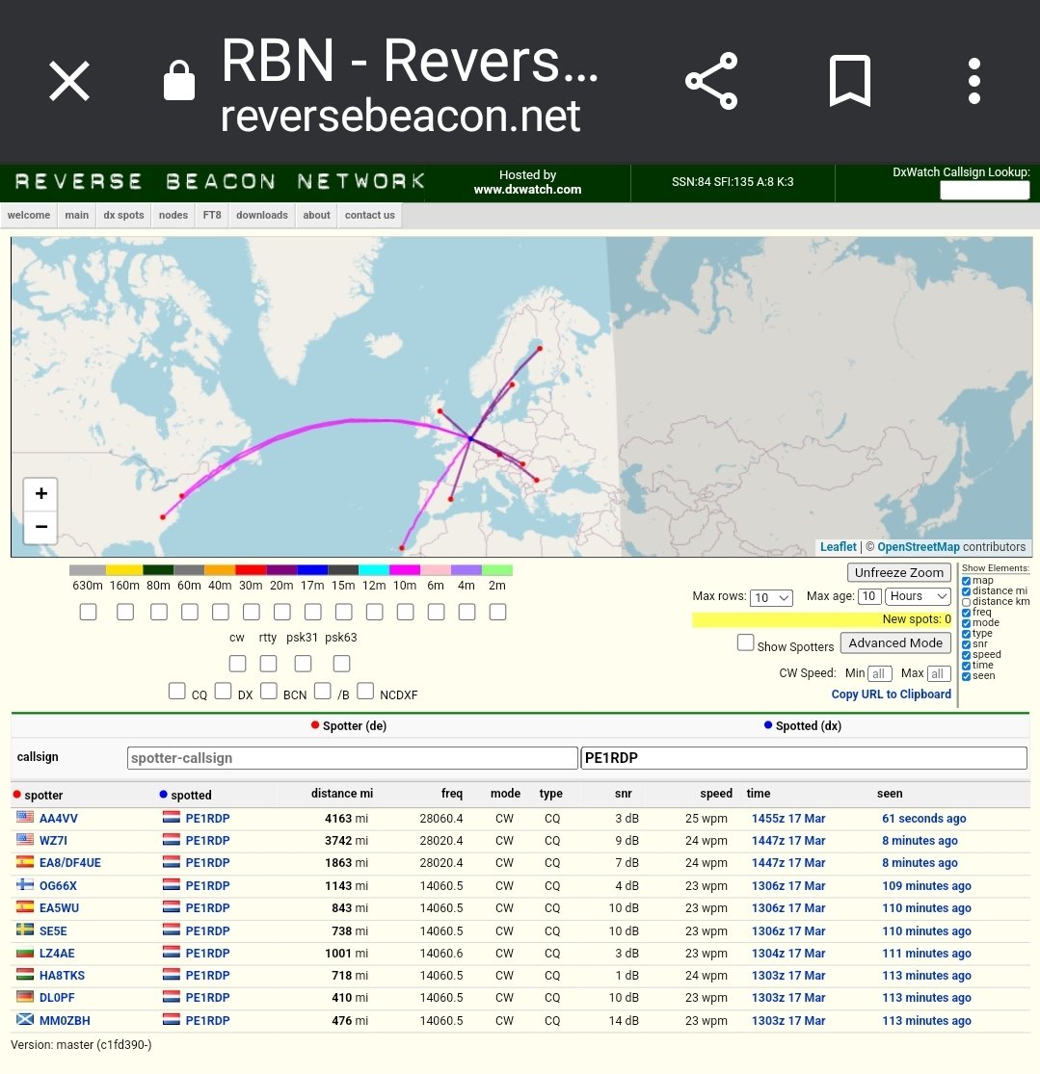Go to the nodes tab

click(x=173, y=215)
